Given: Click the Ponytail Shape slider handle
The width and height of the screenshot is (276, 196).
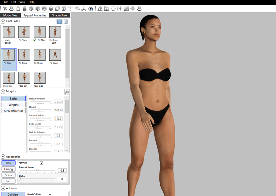Looking at the screenshot, I should click(37, 171).
